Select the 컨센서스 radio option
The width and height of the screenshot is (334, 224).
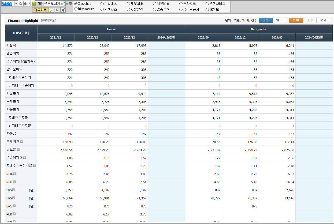pyautogui.click(x=102, y=9)
